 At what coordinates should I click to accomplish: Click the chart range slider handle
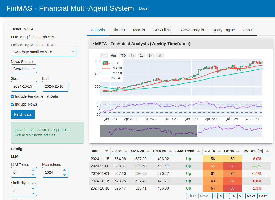click(x=197, y=131)
